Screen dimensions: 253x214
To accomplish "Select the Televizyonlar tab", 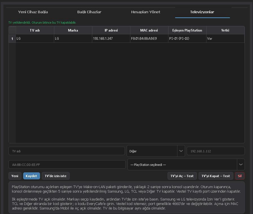I will point(202,12).
